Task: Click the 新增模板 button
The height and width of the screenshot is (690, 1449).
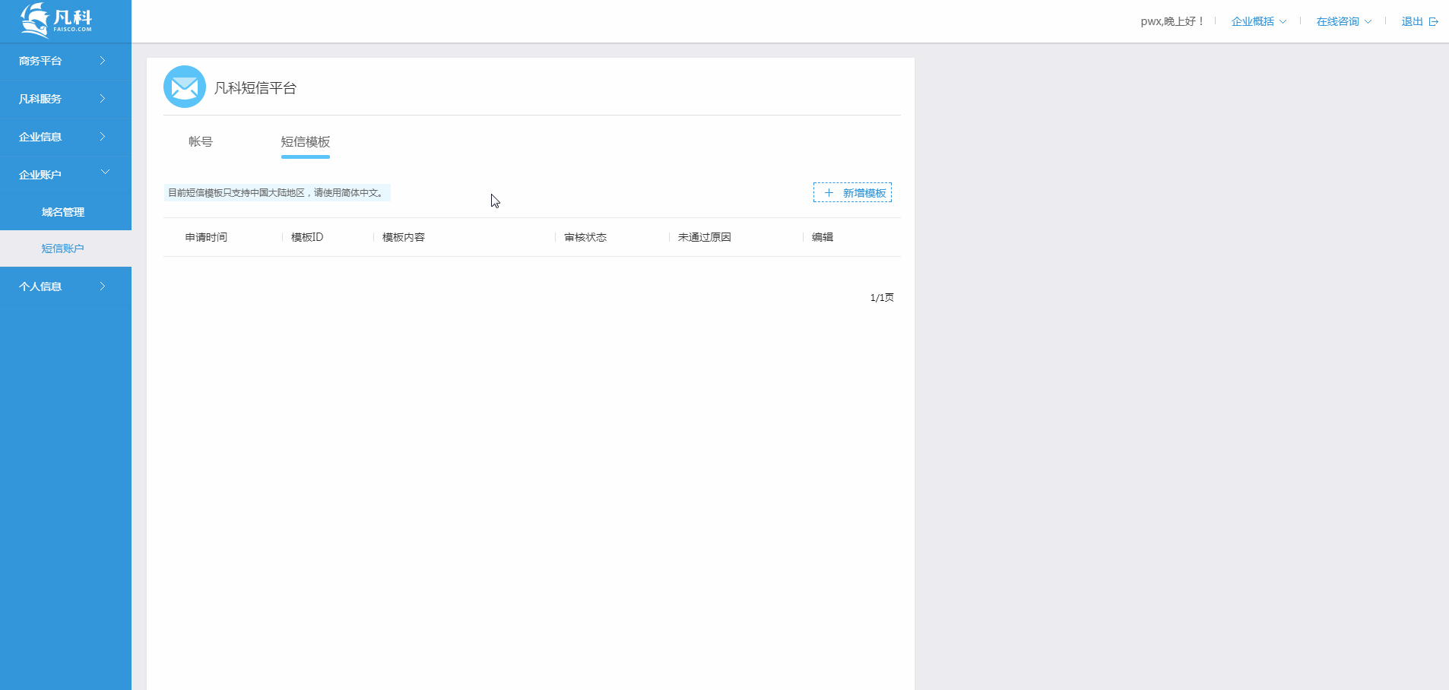Action: click(x=852, y=193)
